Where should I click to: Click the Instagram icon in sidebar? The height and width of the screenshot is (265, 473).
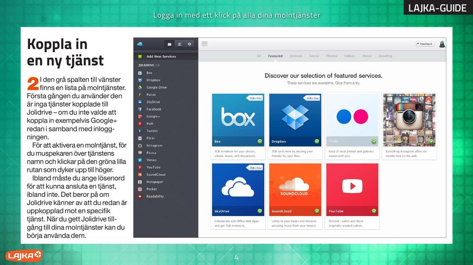[x=140, y=145]
